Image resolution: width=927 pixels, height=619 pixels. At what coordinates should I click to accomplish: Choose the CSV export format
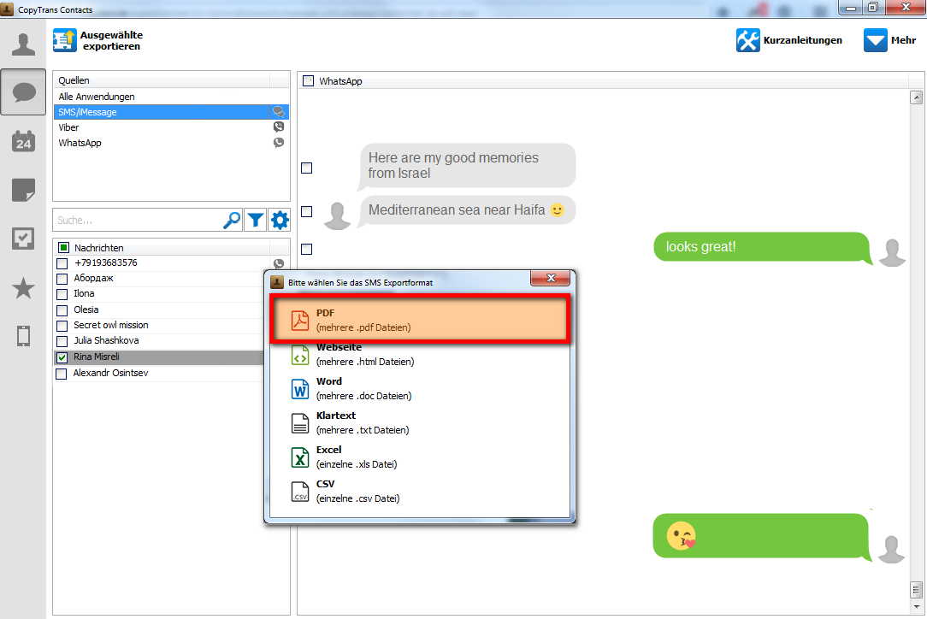420,492
